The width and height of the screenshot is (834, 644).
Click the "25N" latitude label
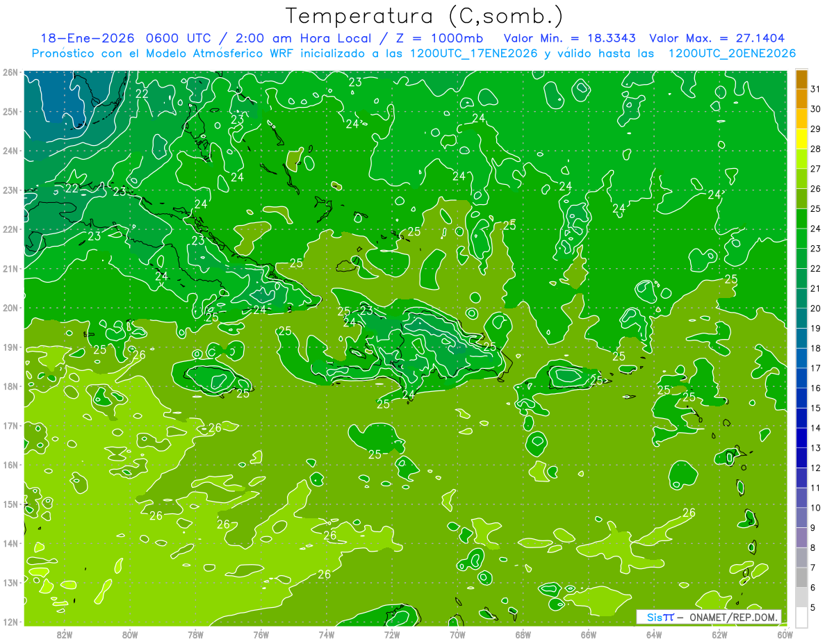click(10, 111)
